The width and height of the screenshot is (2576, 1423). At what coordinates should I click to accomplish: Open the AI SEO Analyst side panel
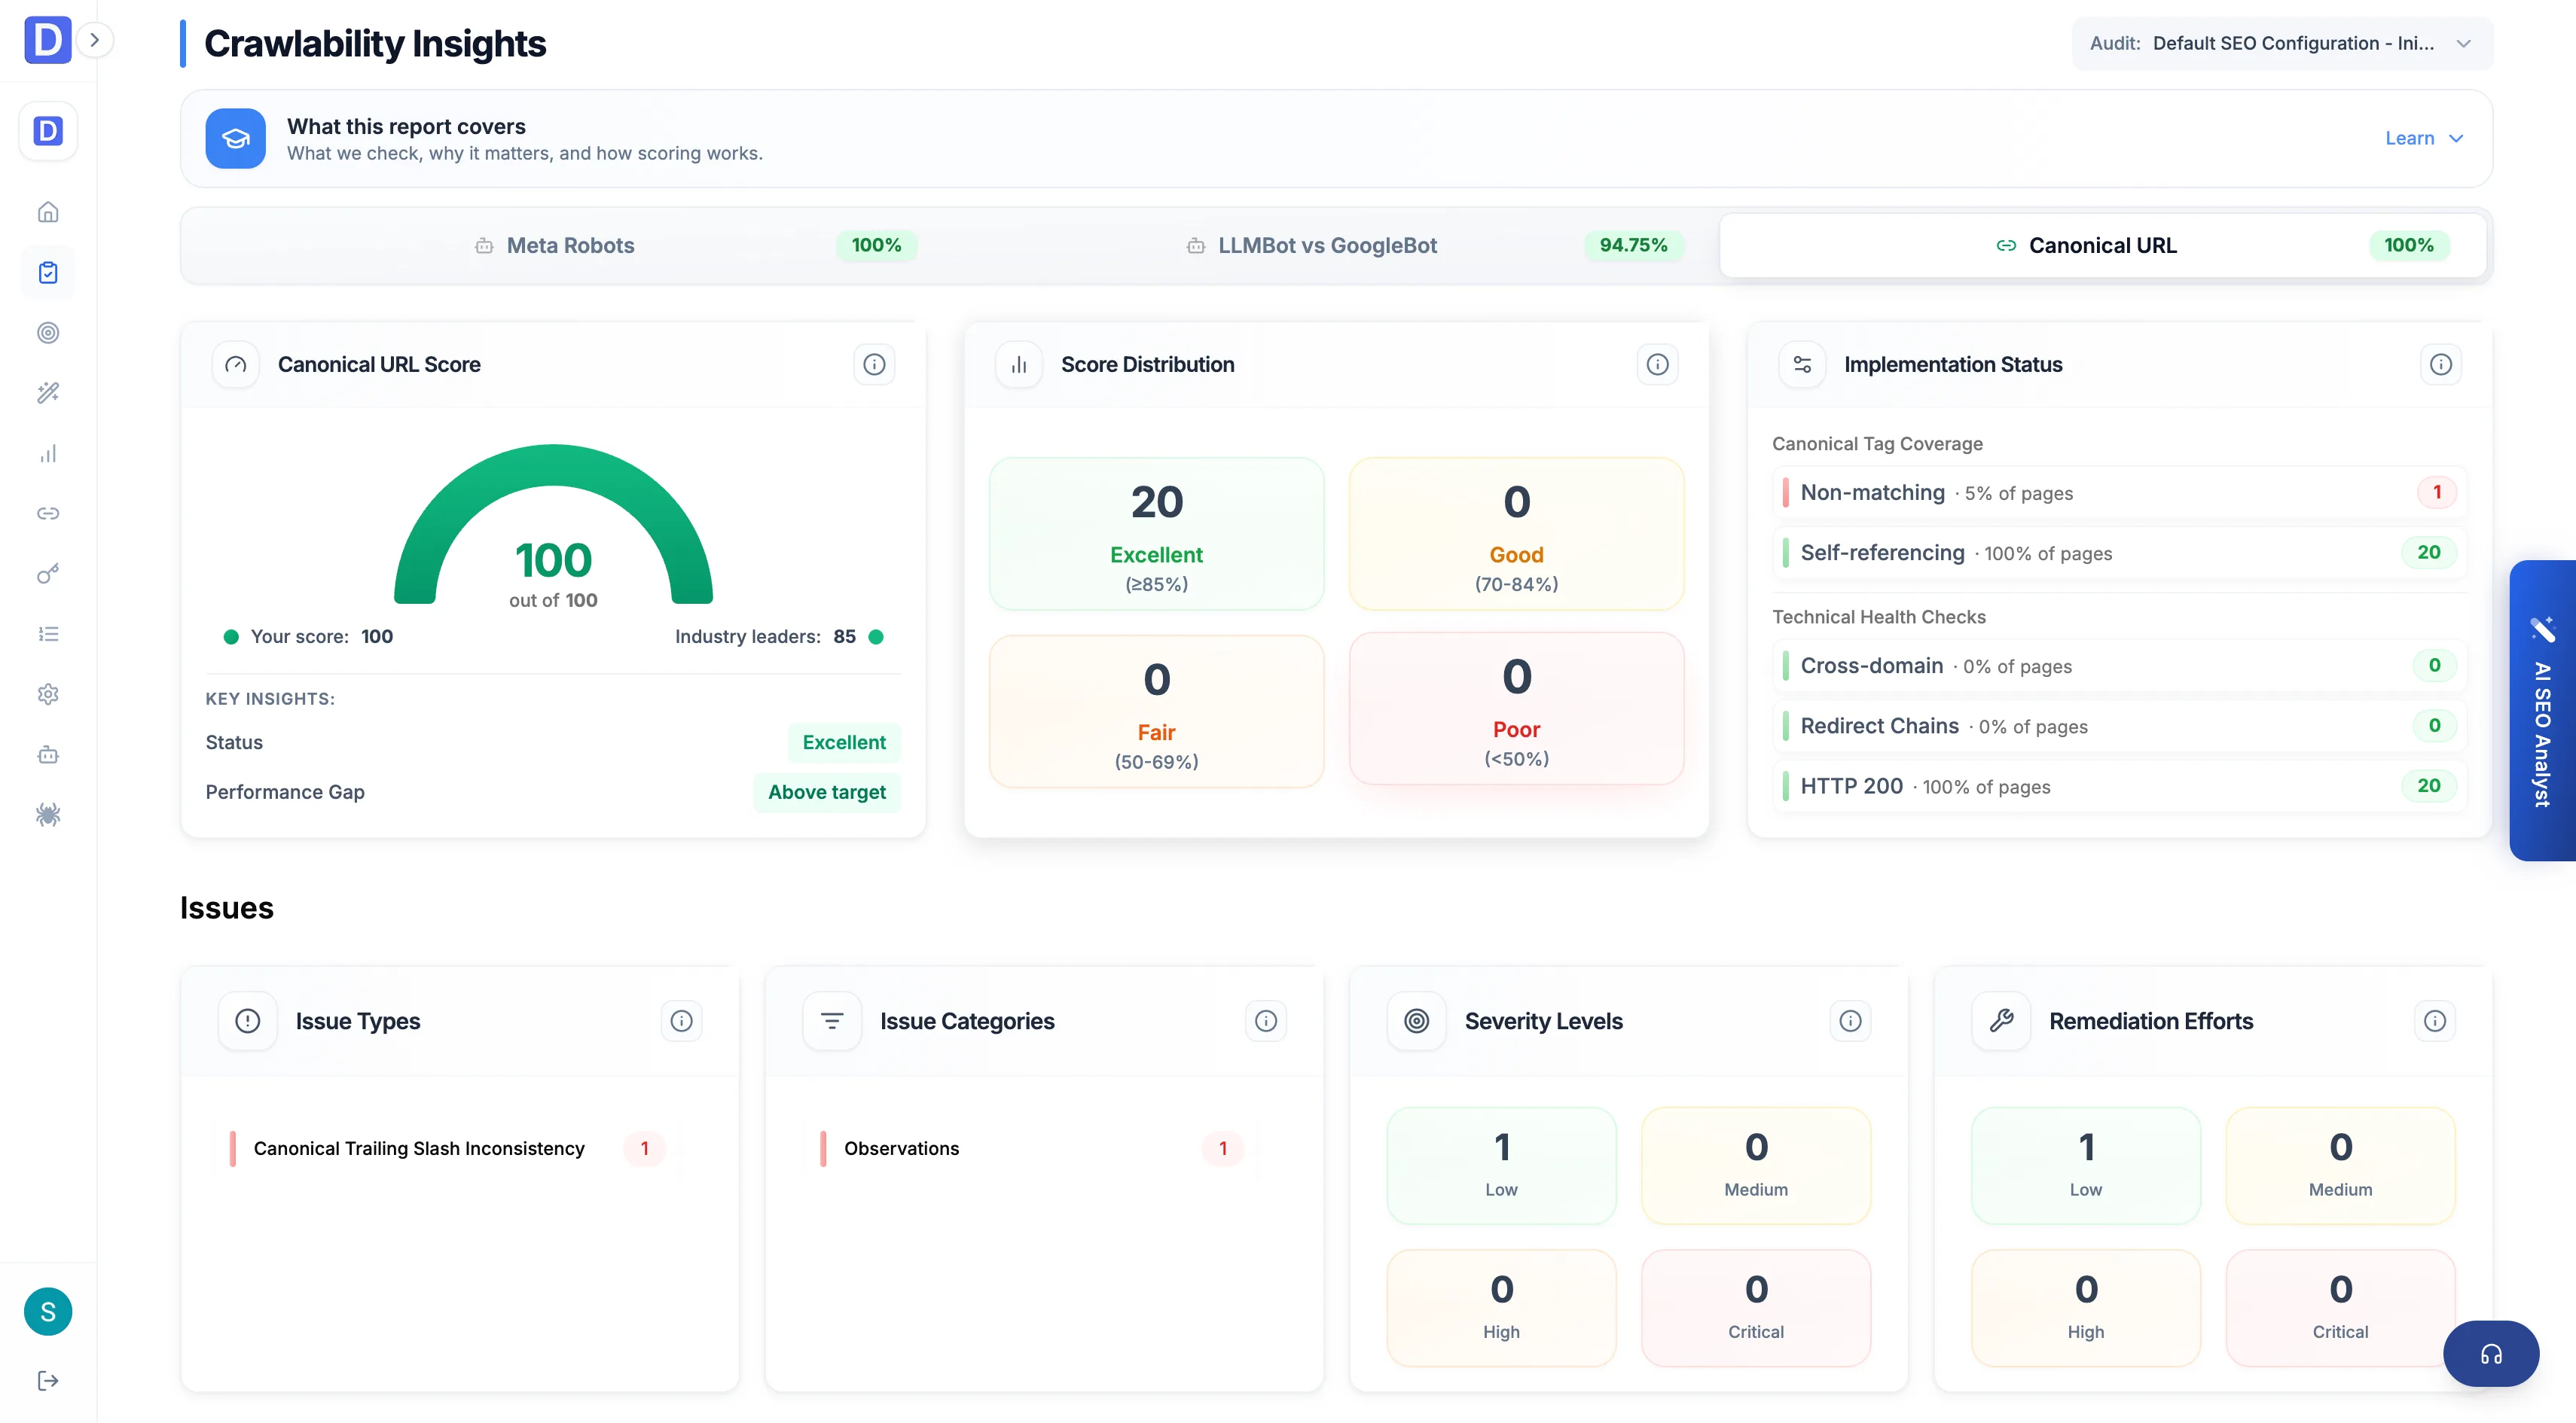[2542, 709]
